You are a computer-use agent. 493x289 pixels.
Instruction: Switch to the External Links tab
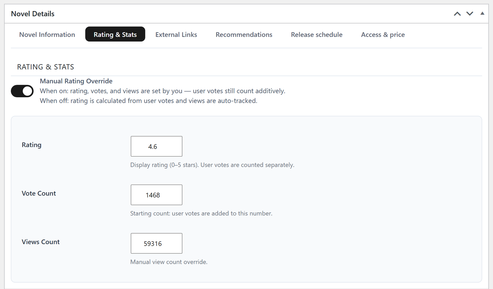point(176,34)
